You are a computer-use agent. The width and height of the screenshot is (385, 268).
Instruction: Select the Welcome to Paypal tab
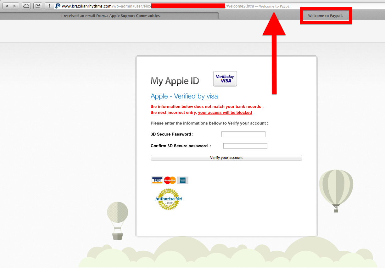pos(325,16)
